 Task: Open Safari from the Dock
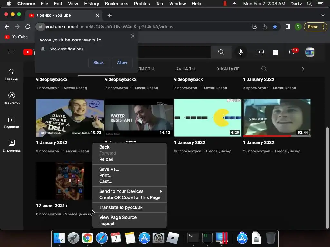(x=102, y=238)
